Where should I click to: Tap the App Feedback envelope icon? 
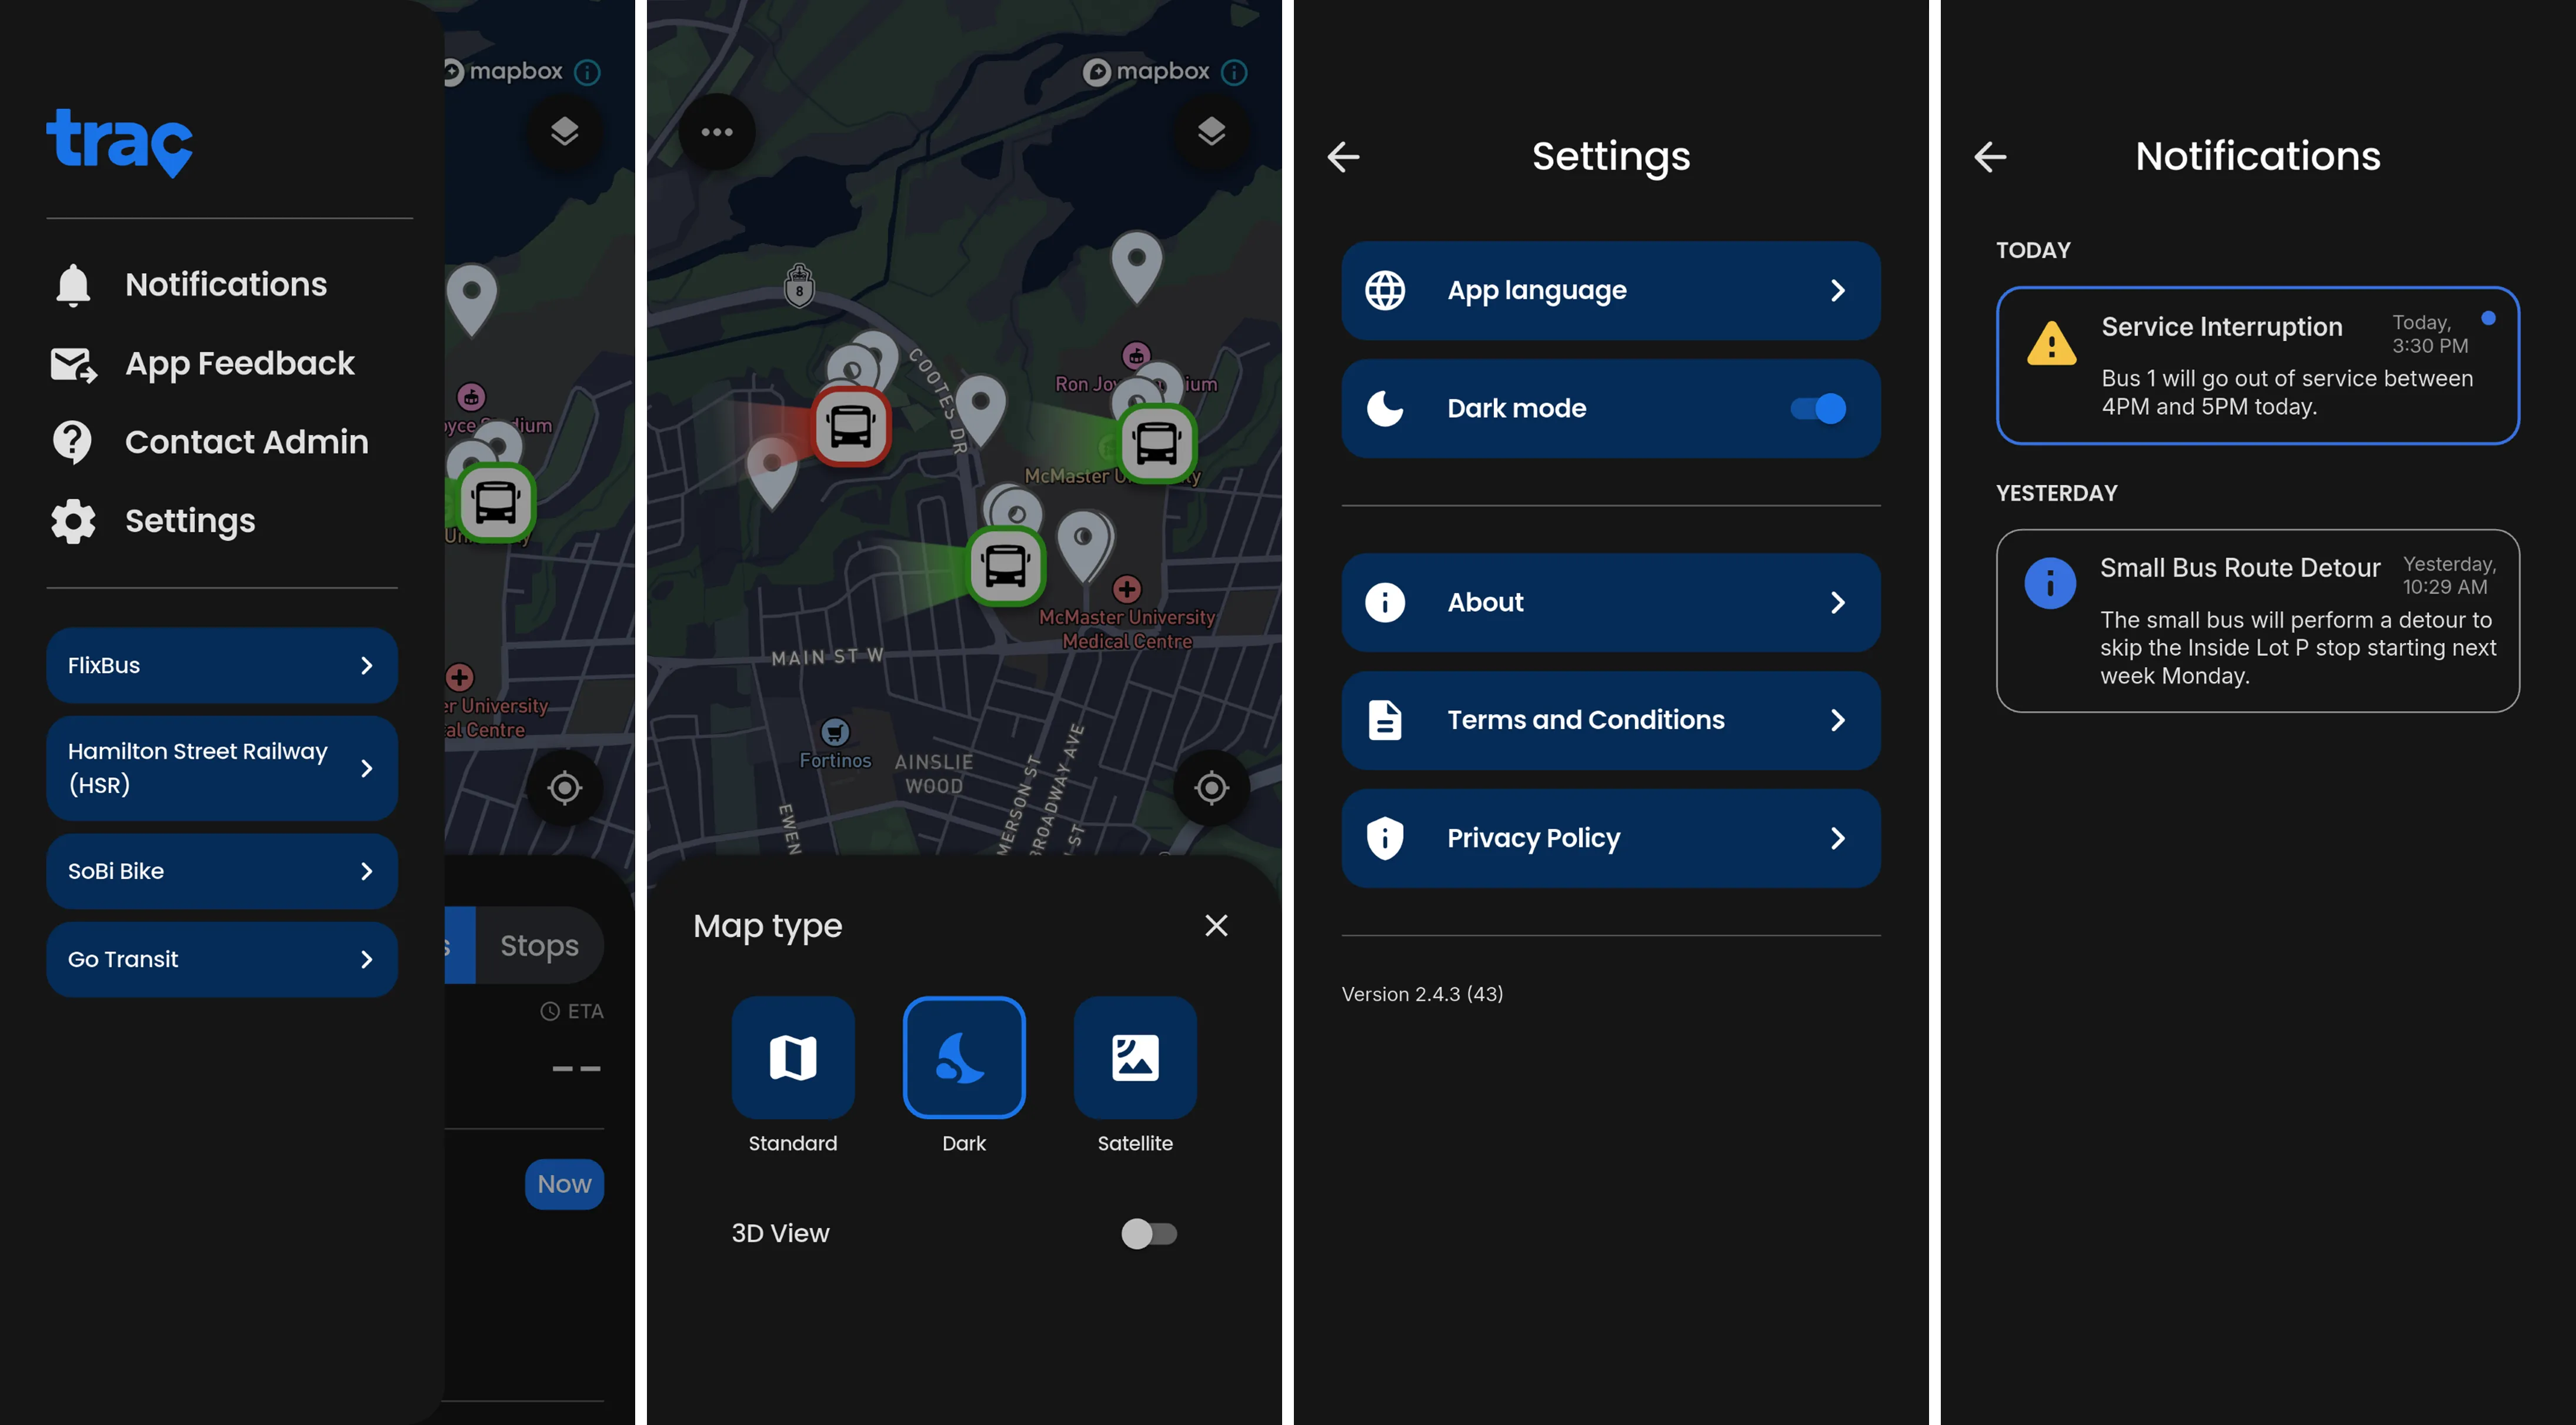73,364
